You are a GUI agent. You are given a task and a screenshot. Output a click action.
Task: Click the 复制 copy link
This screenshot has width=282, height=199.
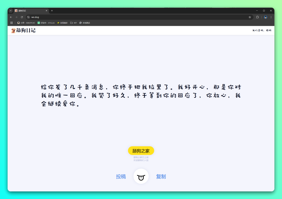point(161,177)
